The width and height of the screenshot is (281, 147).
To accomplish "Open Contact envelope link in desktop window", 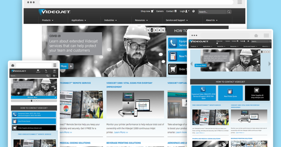I will click(171, 11).
